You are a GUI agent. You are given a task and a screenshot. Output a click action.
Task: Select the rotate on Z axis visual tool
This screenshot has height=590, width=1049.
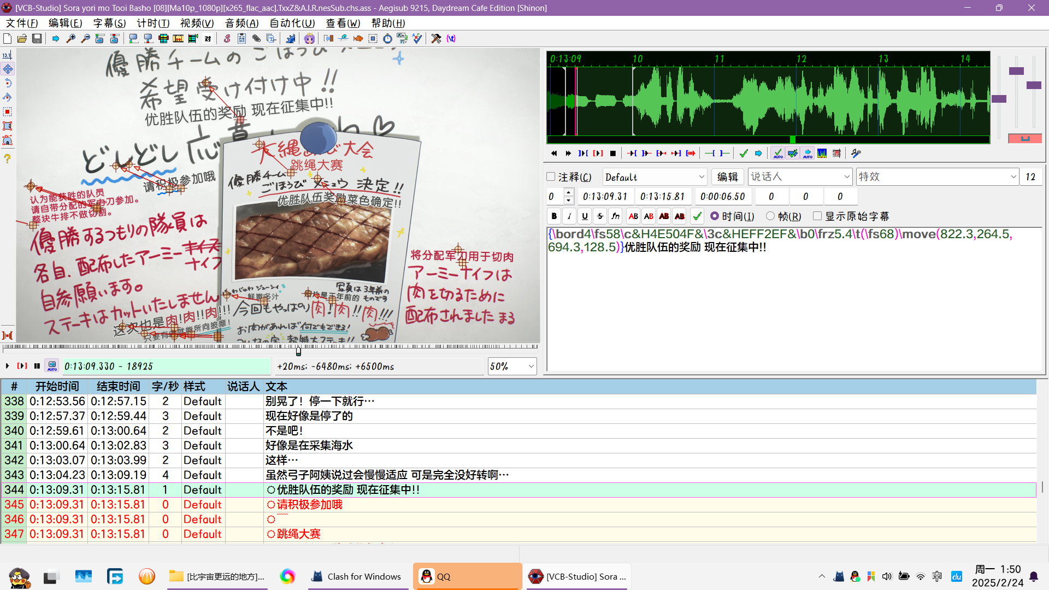coord(8,84)
